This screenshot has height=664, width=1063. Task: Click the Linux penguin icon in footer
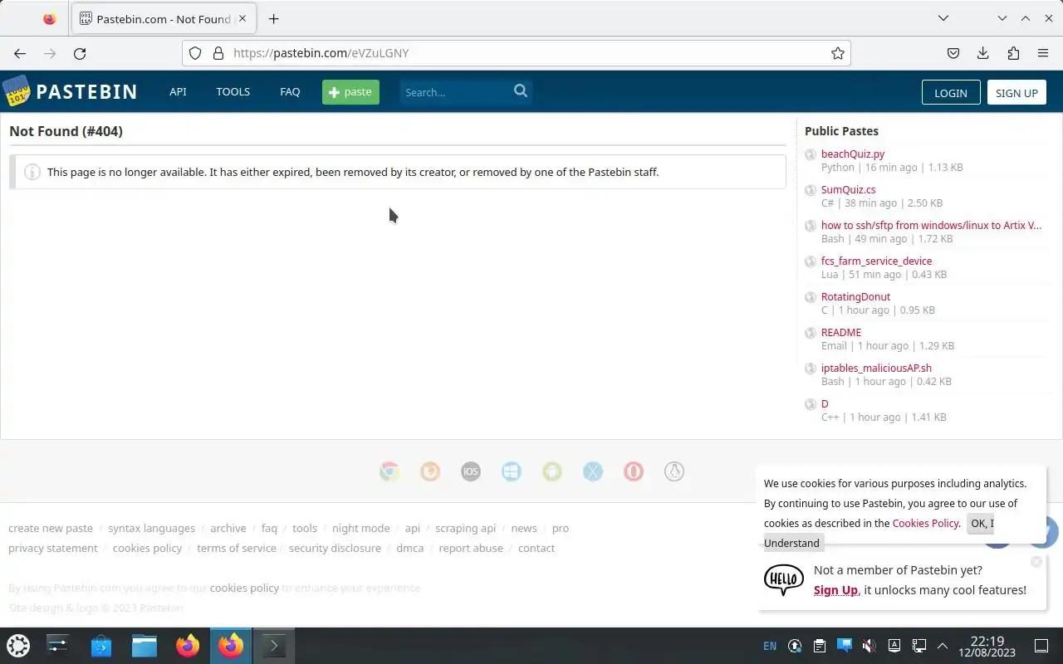674,471
